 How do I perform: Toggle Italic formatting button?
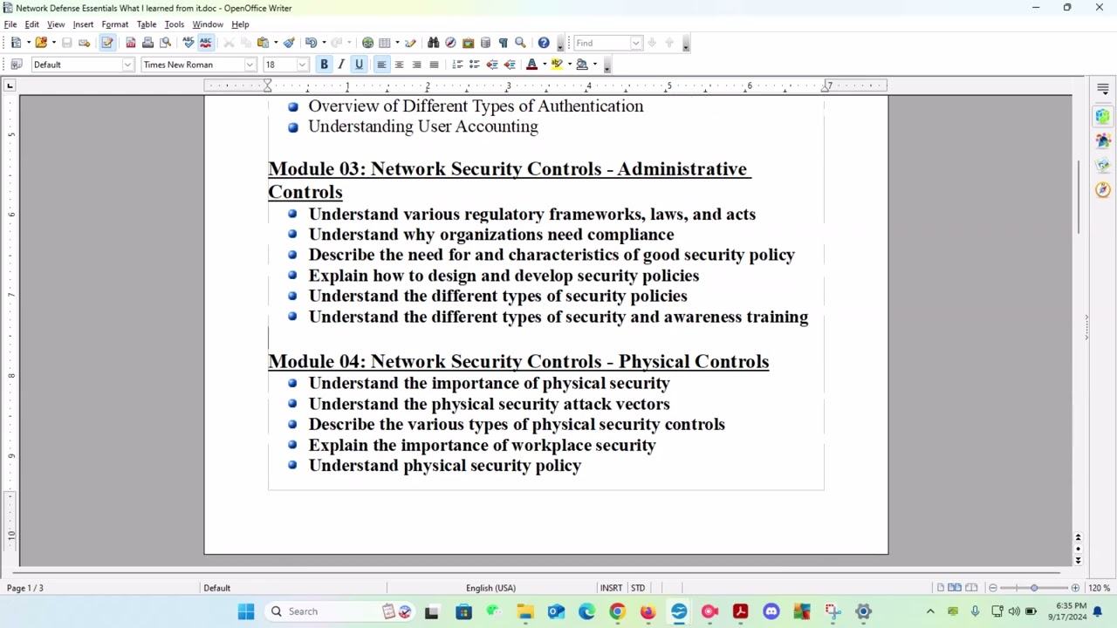point(341,65)
